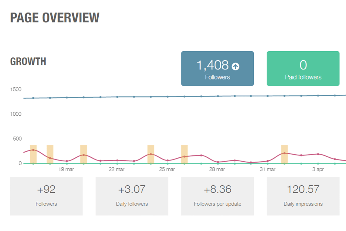Select blue followers line point at 22 mar
The height and width of the screenshot is (231, 346).
[x=117, y=97]
